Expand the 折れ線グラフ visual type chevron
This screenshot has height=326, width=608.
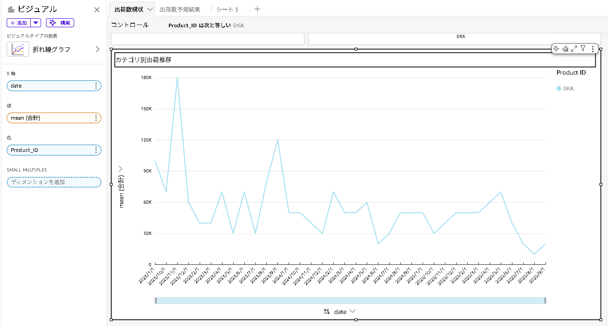click(97, 49)
